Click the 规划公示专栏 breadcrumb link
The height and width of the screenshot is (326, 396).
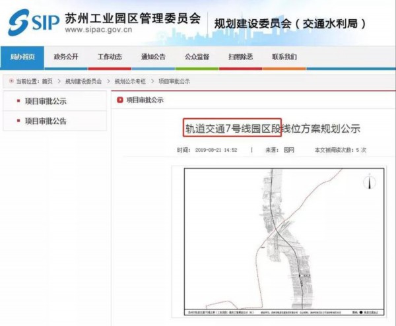point(130,81)
